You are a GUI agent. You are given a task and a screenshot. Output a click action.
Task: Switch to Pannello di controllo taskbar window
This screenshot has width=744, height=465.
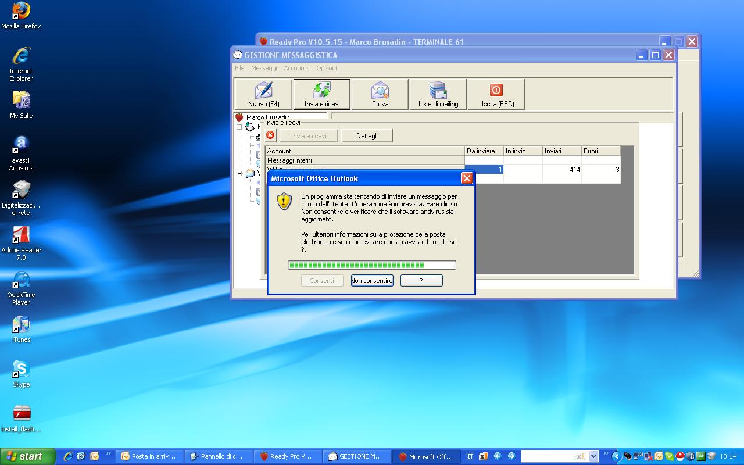click(x=219, y=456)
